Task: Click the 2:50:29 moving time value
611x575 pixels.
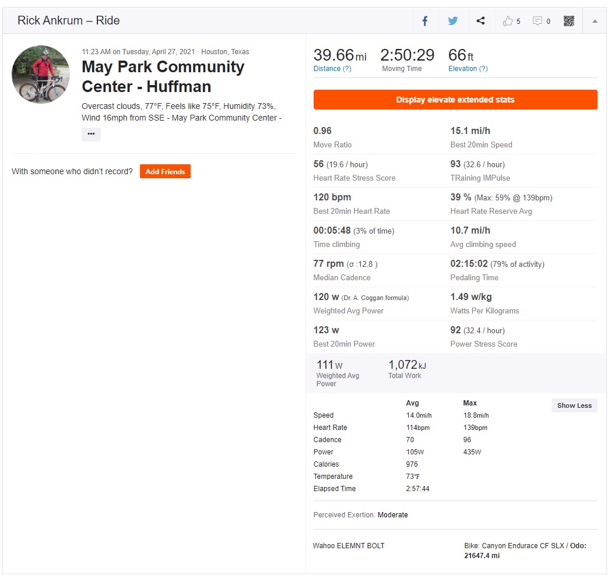Action: tap(407, 55)
